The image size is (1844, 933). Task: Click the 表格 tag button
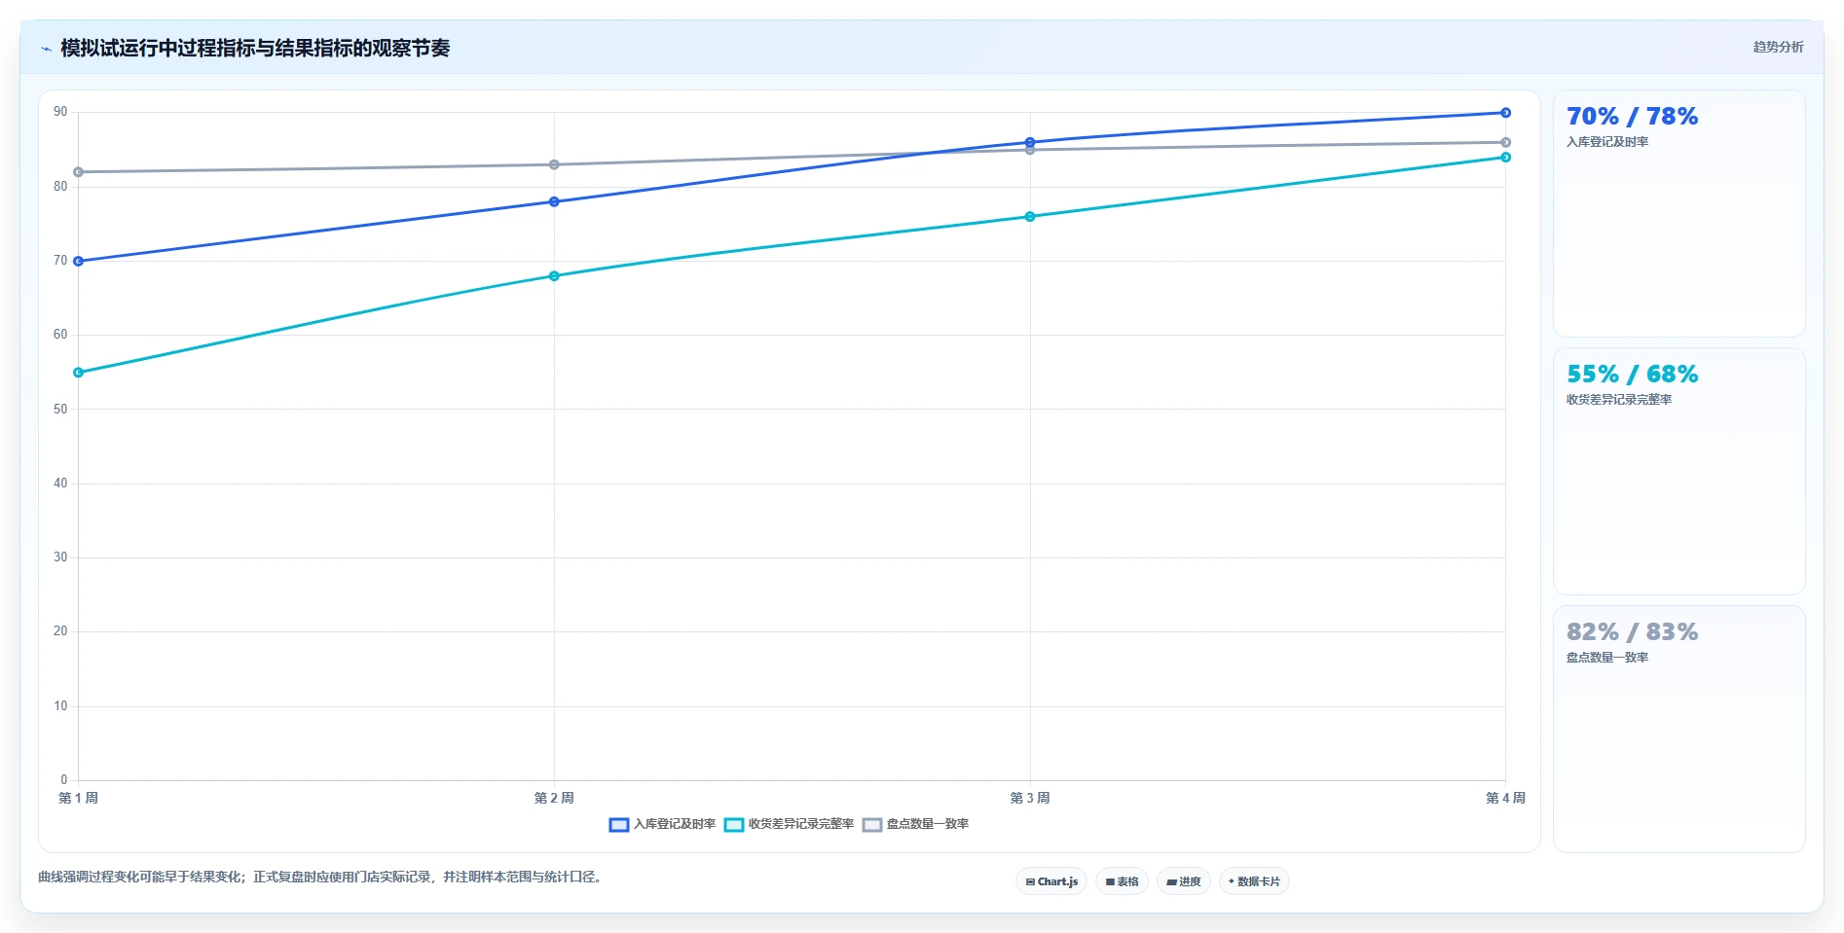(x=1122, y=881)
